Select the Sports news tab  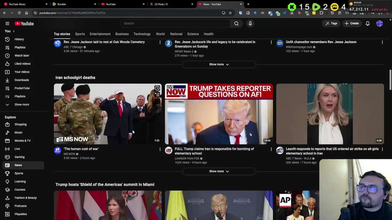point(80,34)
